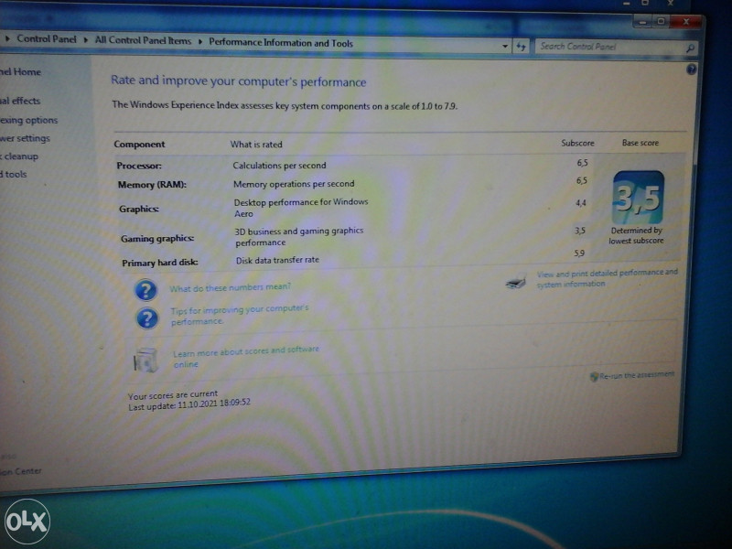Click the Primary hard disk: row label
This screenshot has height=549, width=732.
160,263
